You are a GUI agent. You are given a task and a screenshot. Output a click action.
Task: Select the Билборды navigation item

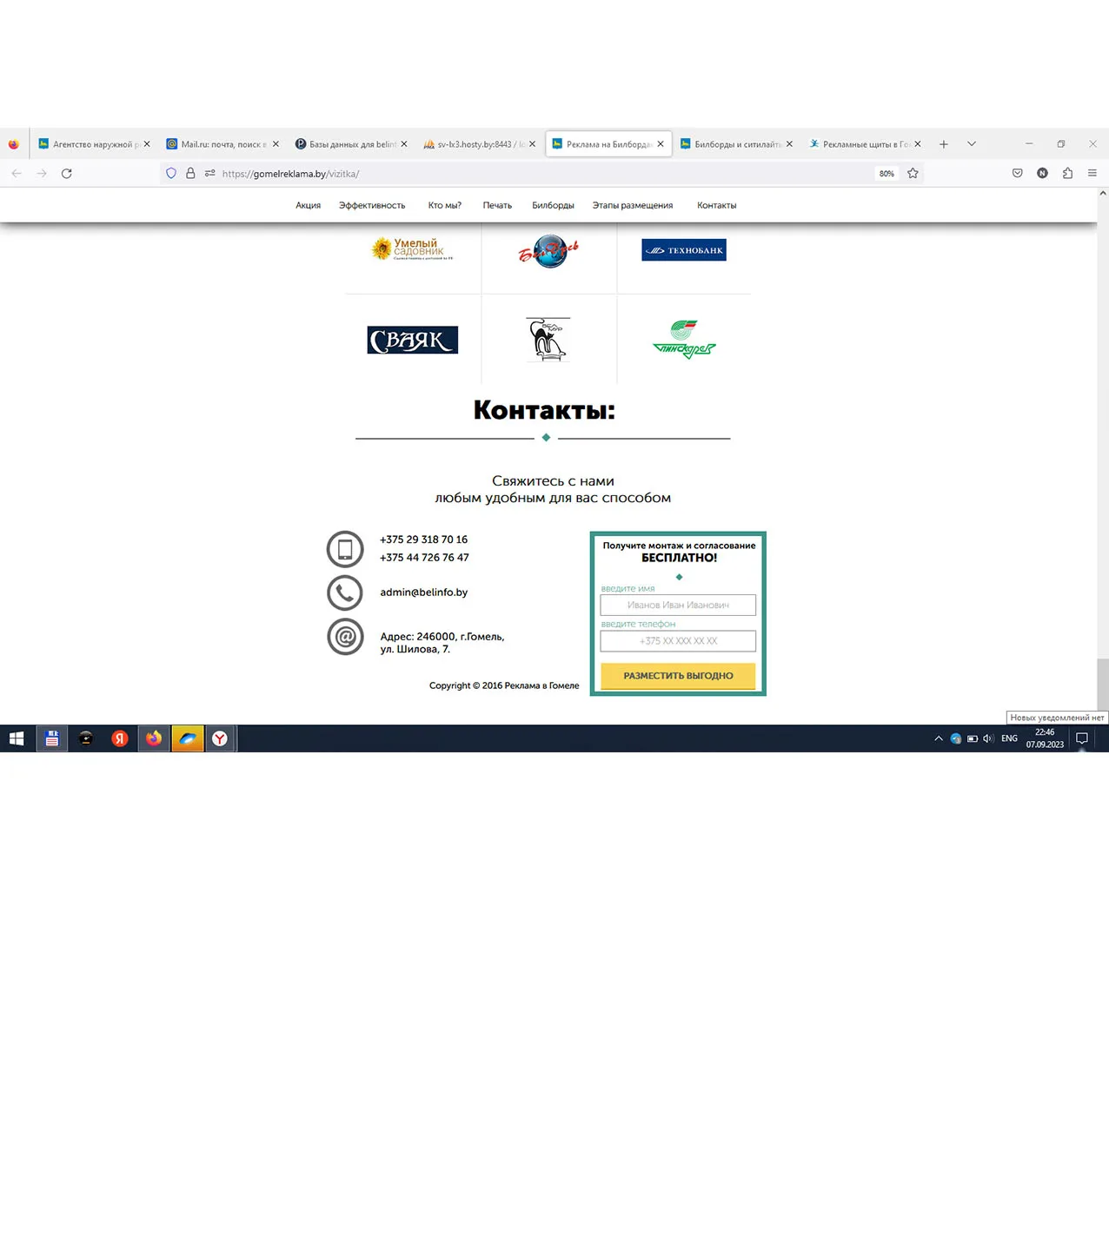tap(553, 206)
